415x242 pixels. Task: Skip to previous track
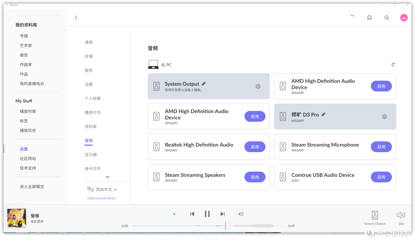tap(192, 214)
